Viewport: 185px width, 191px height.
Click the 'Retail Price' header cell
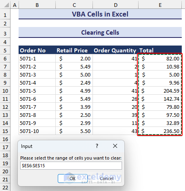click(74, 50)
